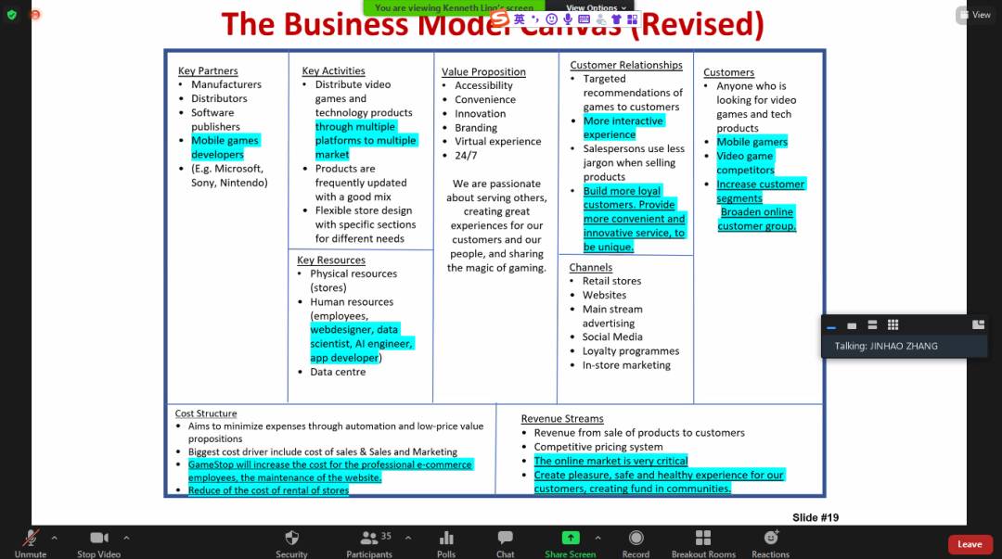Open video options arrow beside Stop Video
This screenshot has width=1002, height=559.
tap(126, 538)
